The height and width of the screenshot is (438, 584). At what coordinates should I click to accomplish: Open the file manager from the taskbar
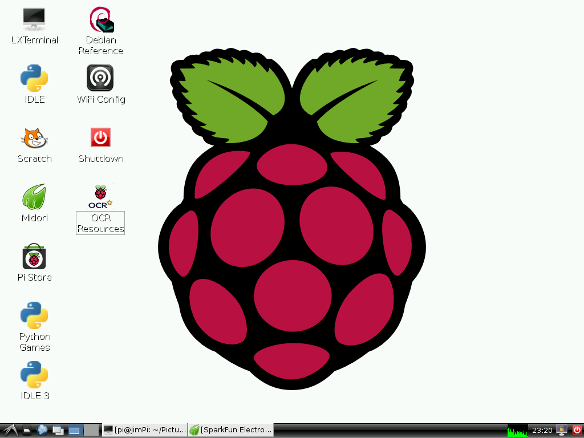[26, 429]
